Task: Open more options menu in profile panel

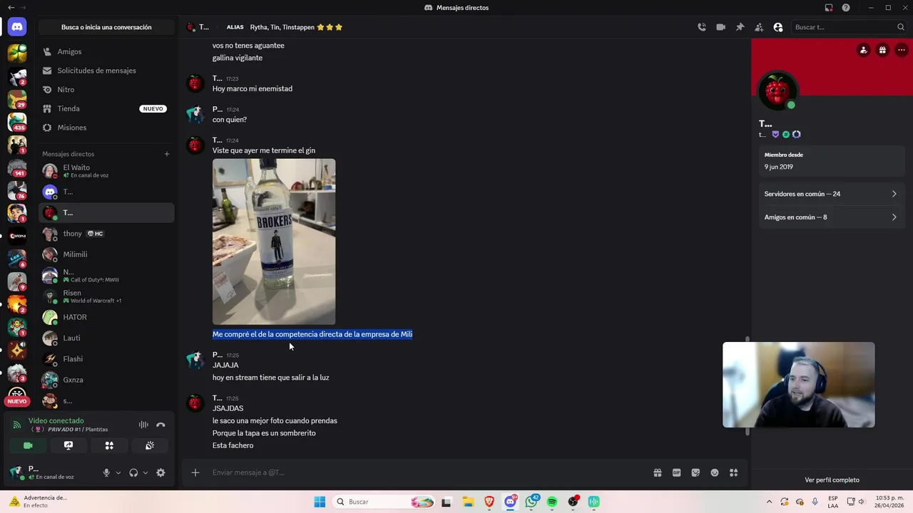Action: [x=902, y=50]
